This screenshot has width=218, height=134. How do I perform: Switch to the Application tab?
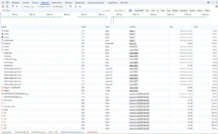point(80,3)
